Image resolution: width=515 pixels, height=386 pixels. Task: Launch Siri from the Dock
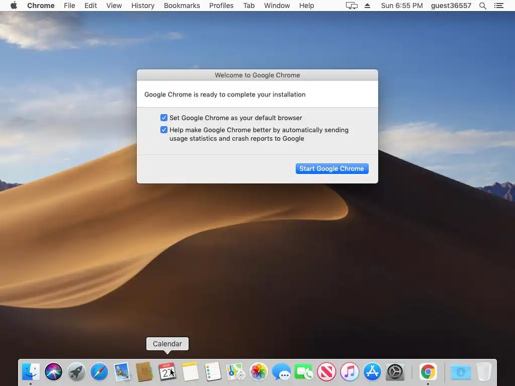(x=53, y=372)
